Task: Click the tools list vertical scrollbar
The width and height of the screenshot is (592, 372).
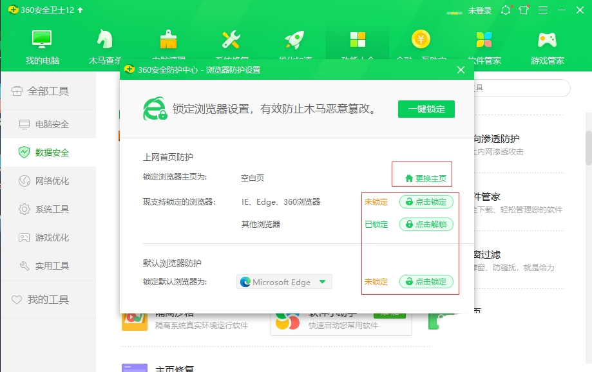Action: [589, 148]
